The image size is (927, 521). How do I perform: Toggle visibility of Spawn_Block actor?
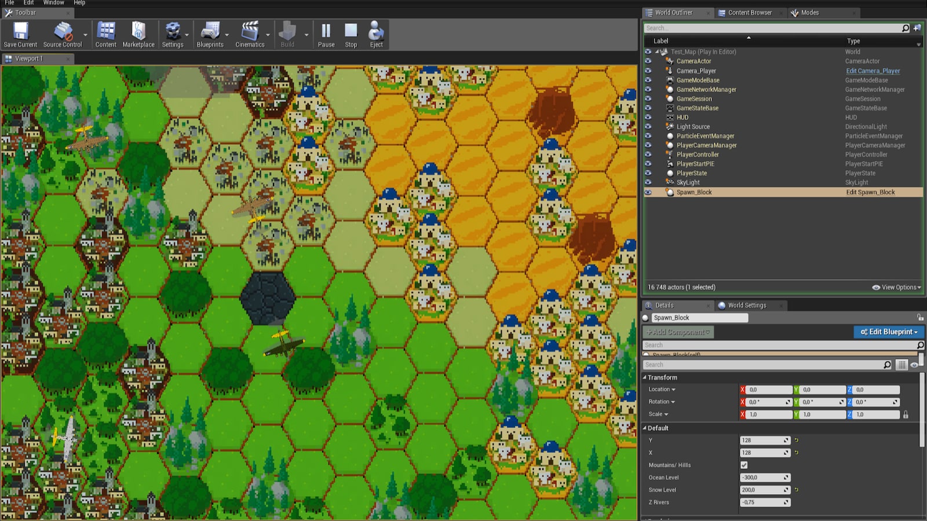tap(648, 192)
